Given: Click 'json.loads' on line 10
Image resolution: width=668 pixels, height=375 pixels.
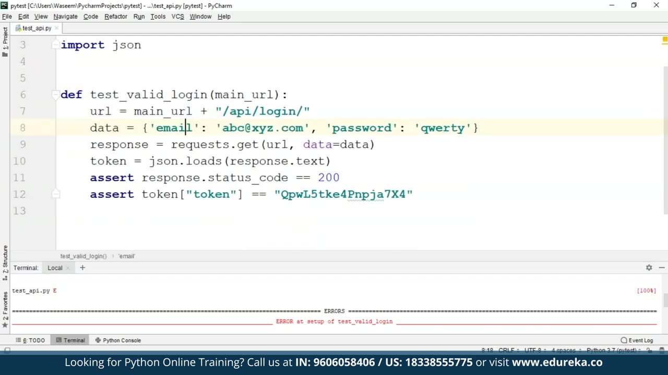Looking at the screenshot, I should pyautogui.click(x=186, y=161).
